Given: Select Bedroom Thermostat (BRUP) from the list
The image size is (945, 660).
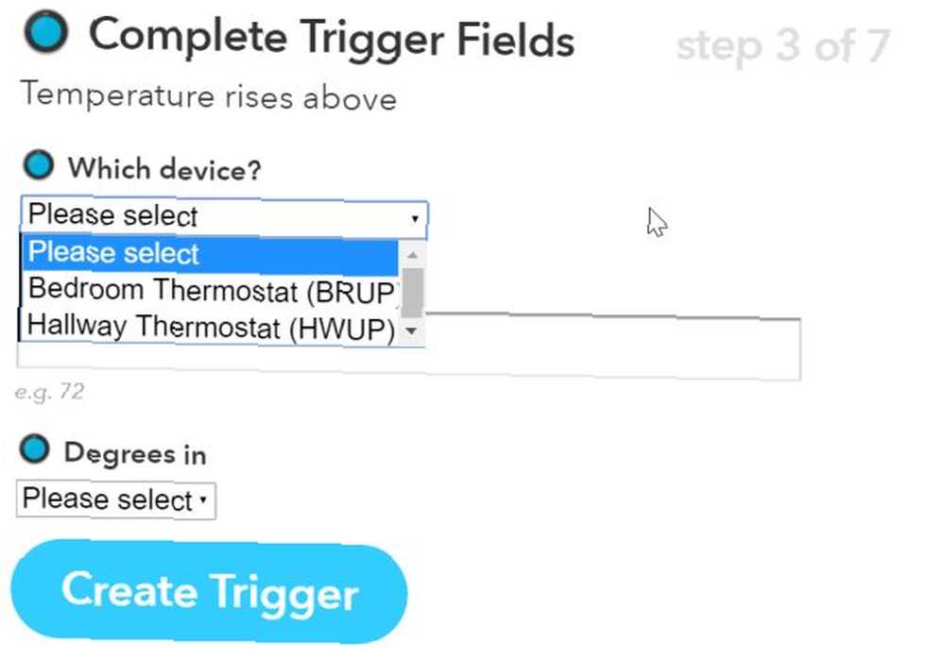Looking at the screenshot, I should 212,292.
